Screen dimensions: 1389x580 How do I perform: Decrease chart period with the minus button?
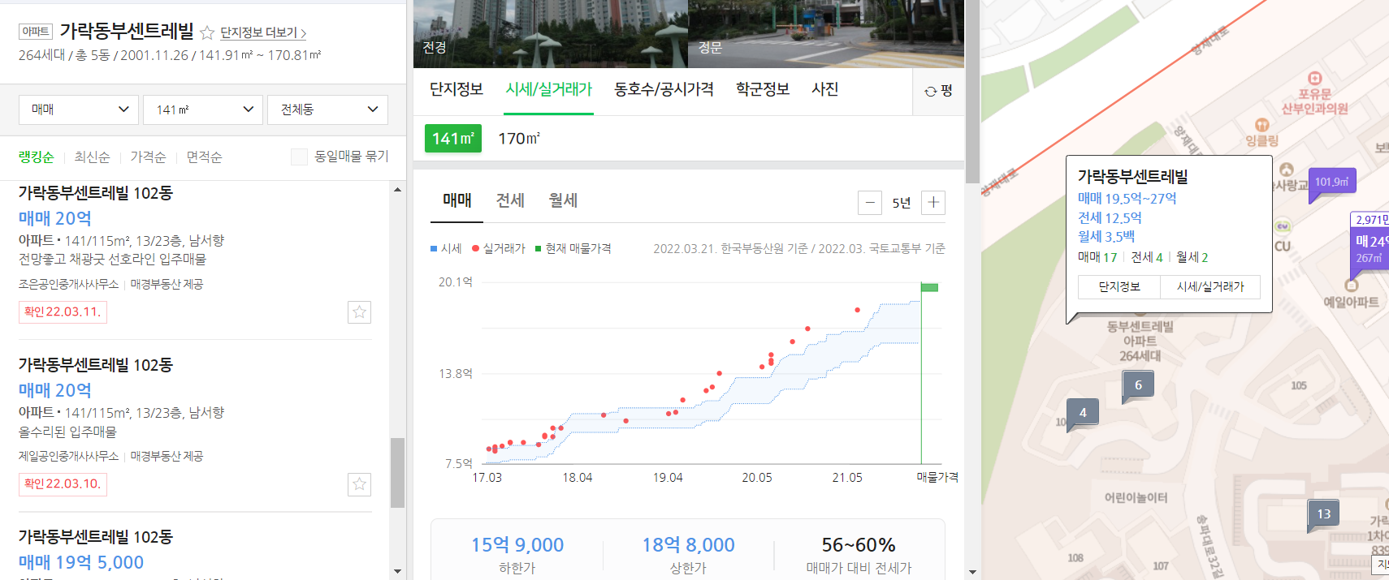(870, 203)
